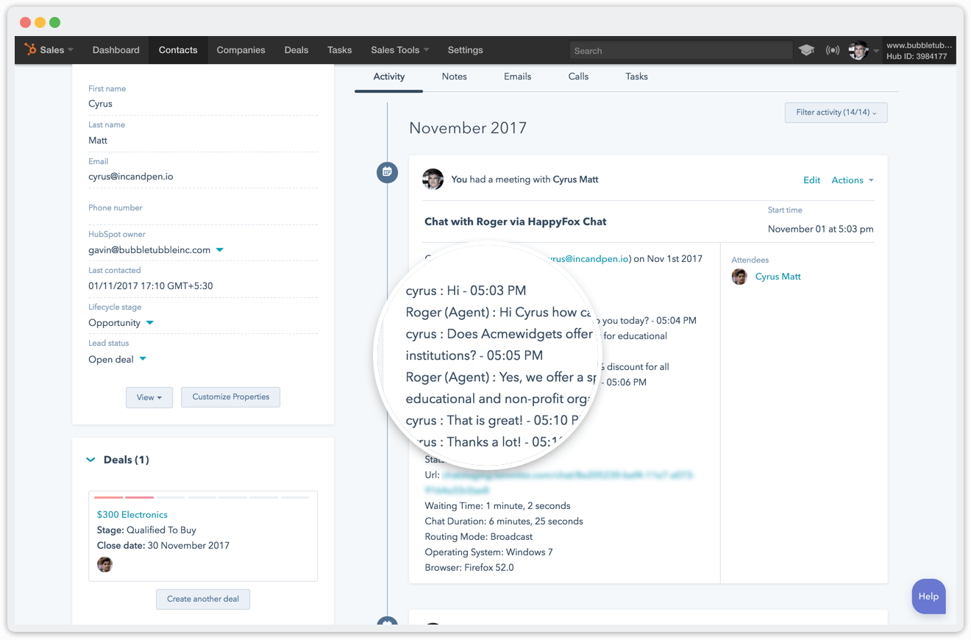
Task: Click Customize Properties button
Action: [231, 397]
